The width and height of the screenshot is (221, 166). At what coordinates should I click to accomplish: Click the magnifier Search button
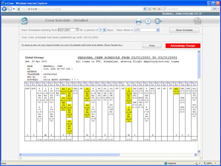[215, 9]
